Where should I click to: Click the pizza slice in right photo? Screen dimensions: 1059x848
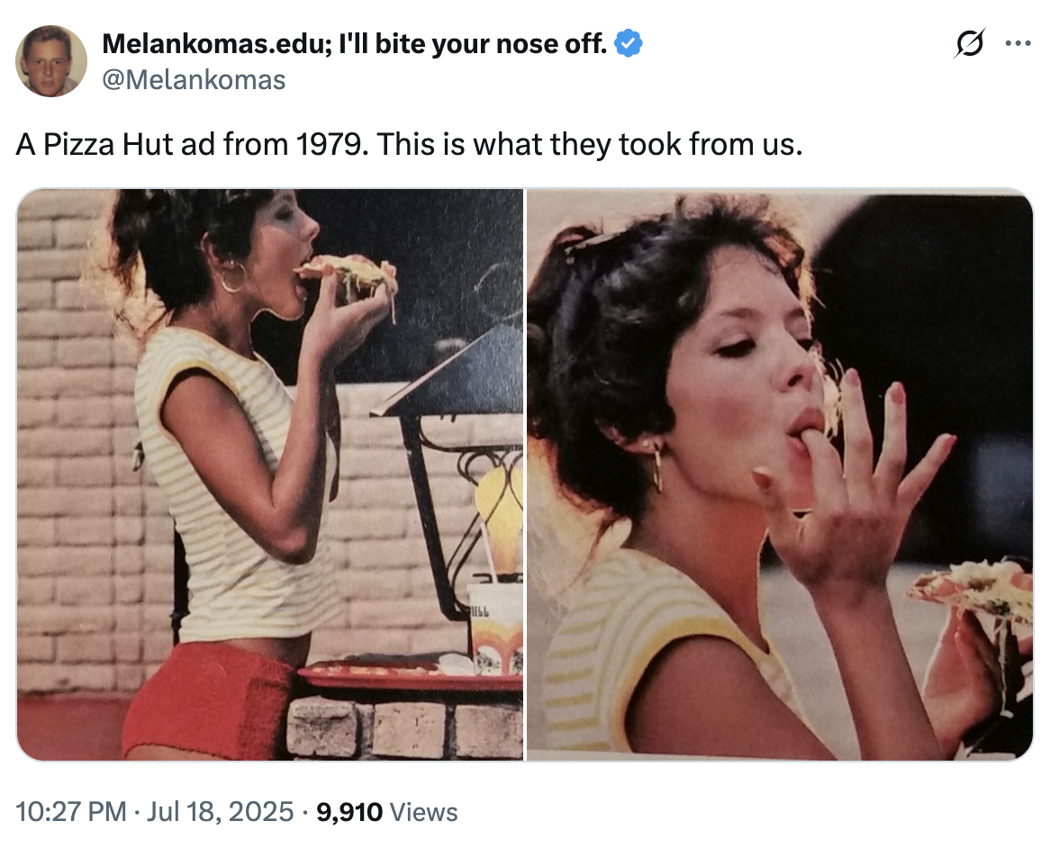(973, 590)
